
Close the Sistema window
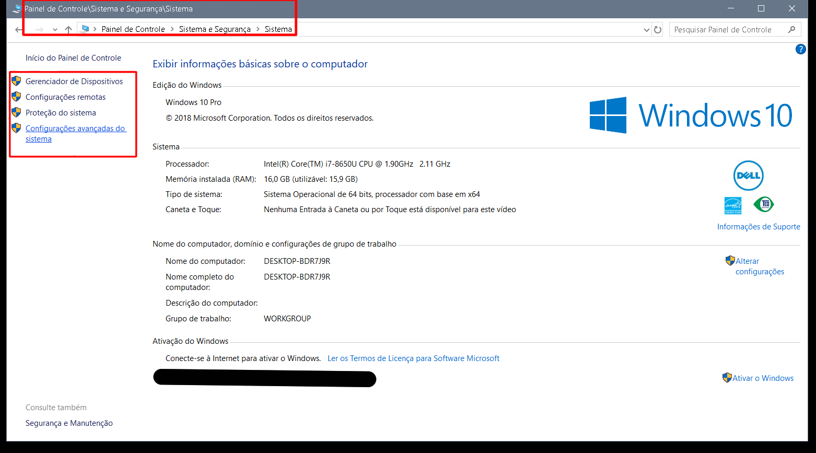coord(792,9)
